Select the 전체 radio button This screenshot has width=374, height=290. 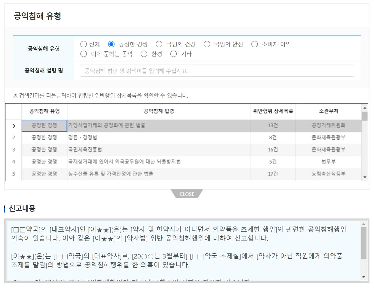(x=83, y=44)
